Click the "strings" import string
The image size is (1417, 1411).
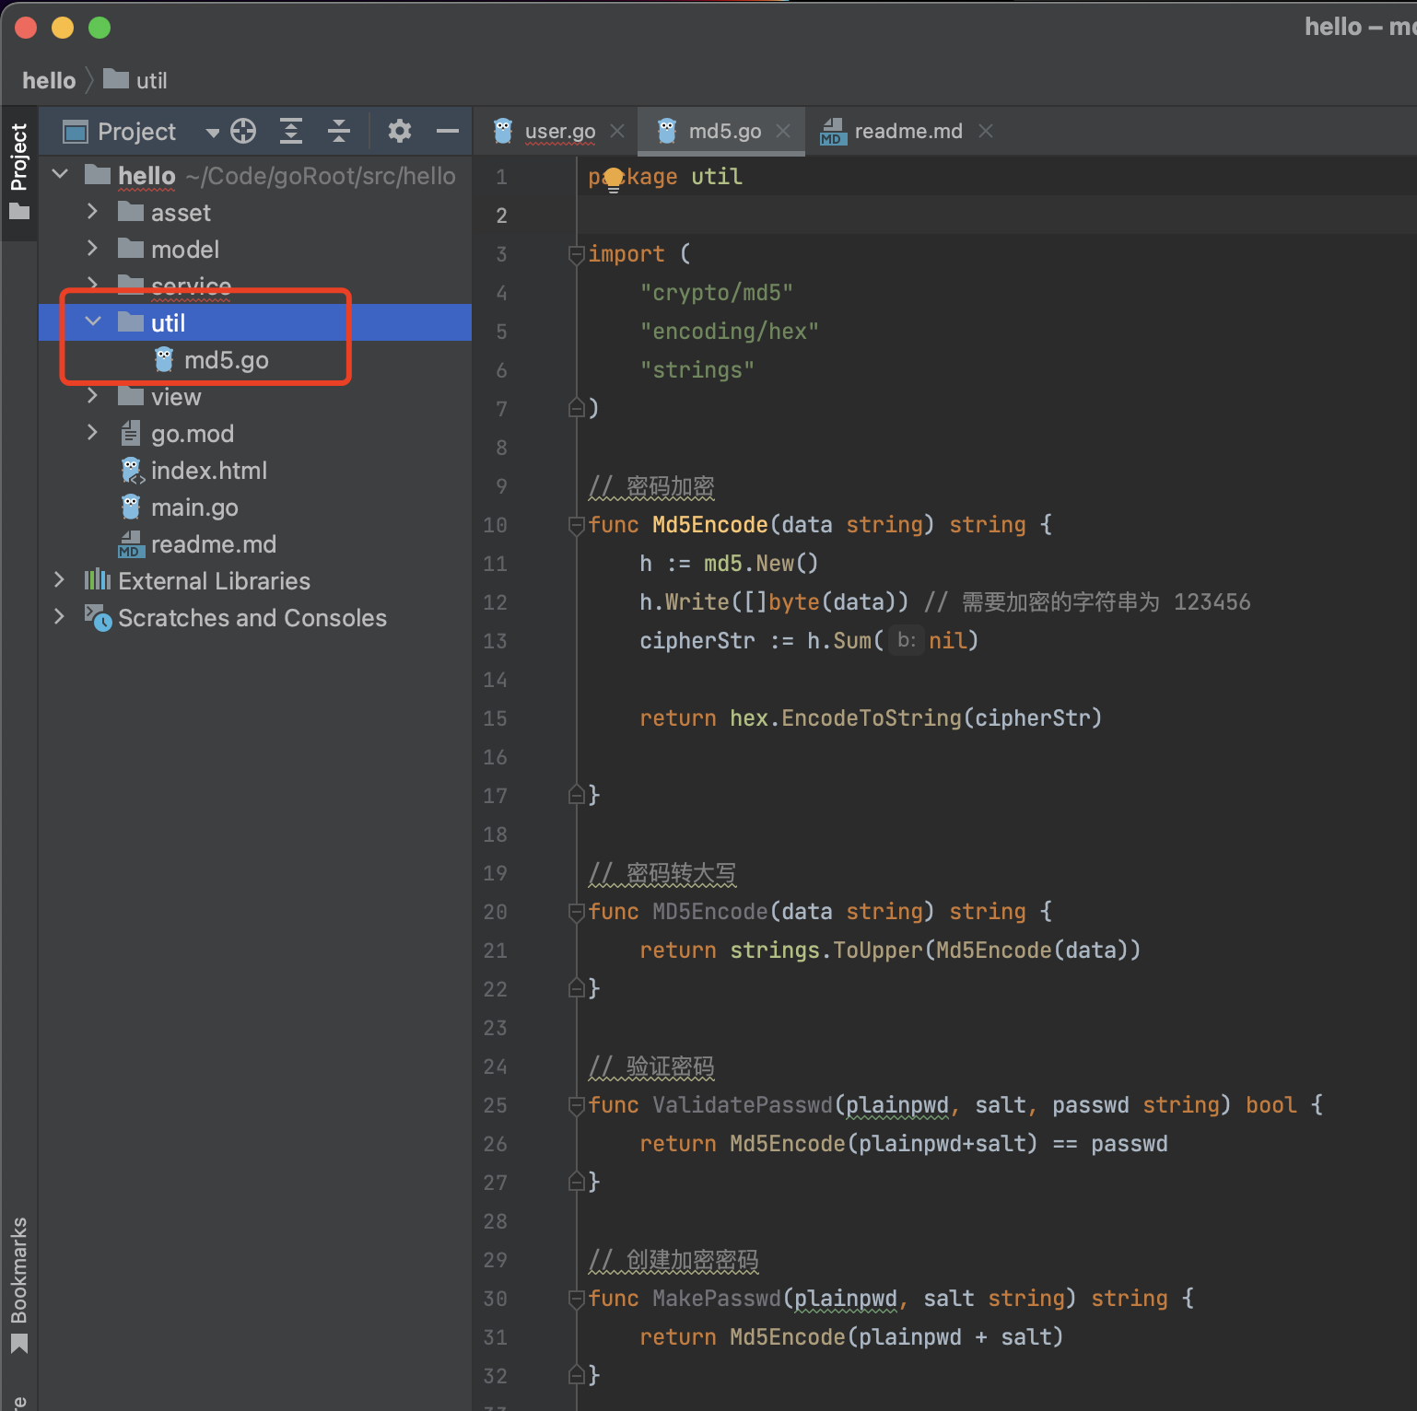(697, 370)
